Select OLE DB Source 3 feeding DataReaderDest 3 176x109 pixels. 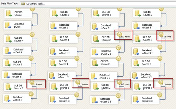[147, 13]
